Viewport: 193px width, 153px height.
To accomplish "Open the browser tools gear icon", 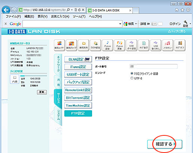I will (188, 10).
